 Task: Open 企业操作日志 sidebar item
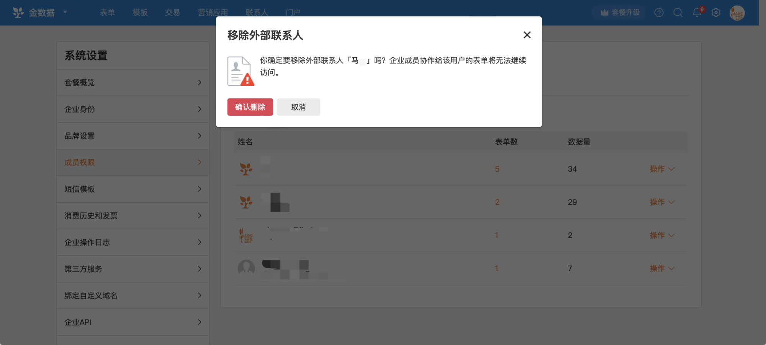pos(133,242)
